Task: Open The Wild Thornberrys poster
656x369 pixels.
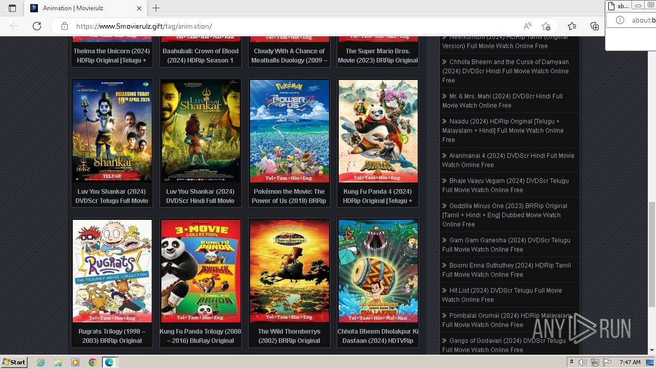Action: click(x=290, y=271)
